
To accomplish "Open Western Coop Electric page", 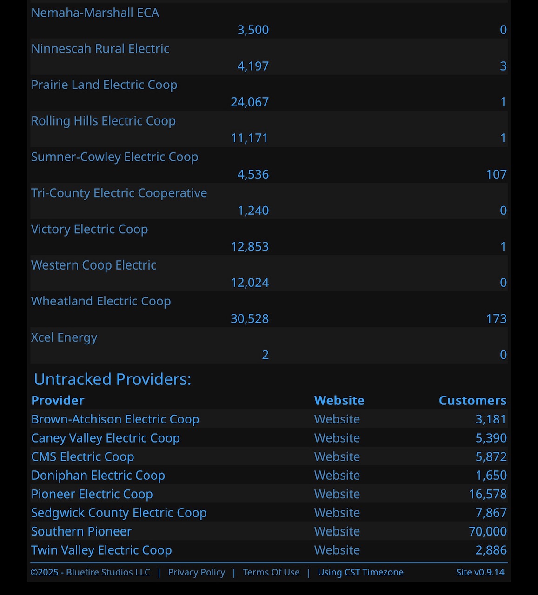I will tap(93, 265).
